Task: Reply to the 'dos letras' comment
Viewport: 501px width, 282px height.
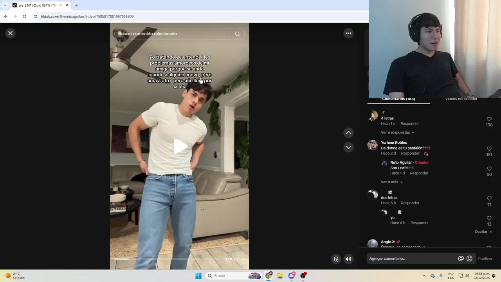Action: click(410, 203)
